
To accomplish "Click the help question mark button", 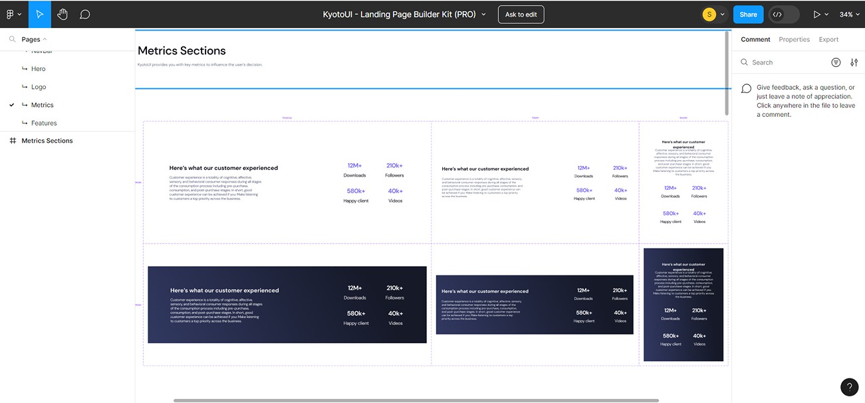I will click(849, 386).
